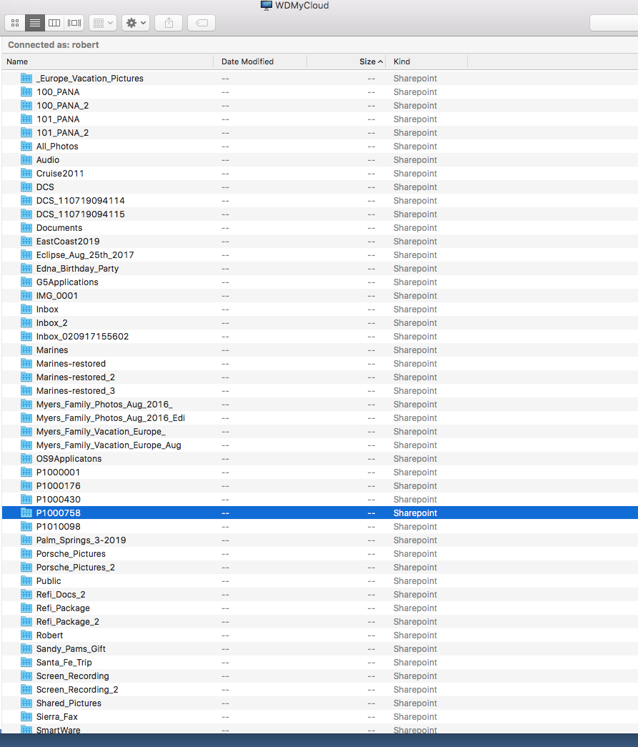Select the Documents share icon
The height and width of the screenshot is (747, 638).
click(x=26, y=228)
